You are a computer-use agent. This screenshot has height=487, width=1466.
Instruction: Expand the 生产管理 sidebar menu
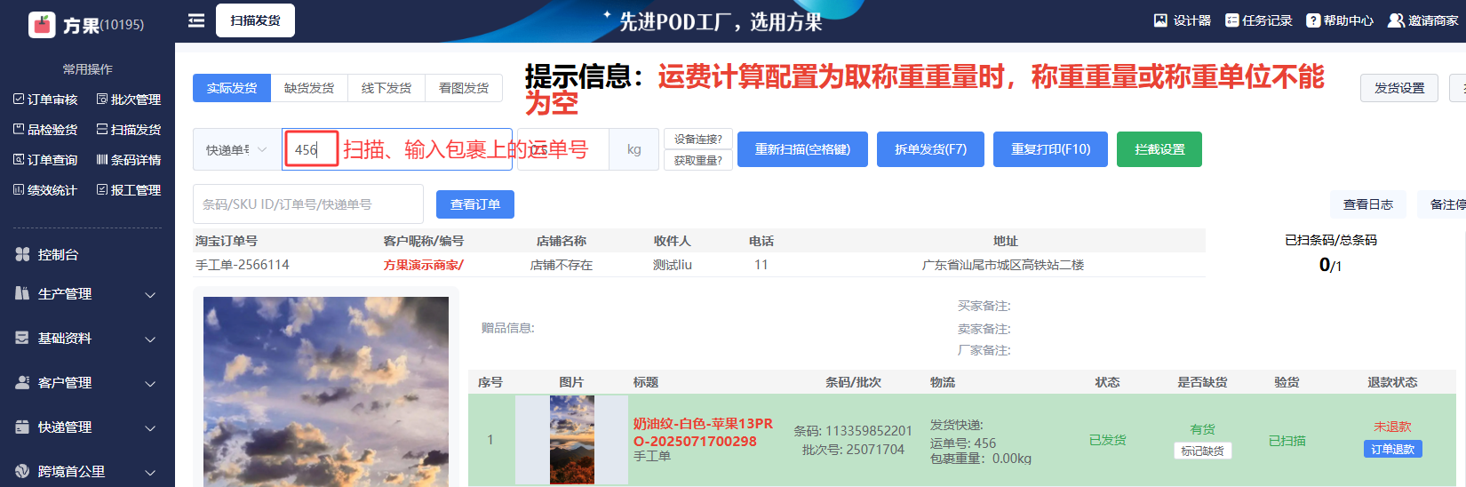[86, 294]
